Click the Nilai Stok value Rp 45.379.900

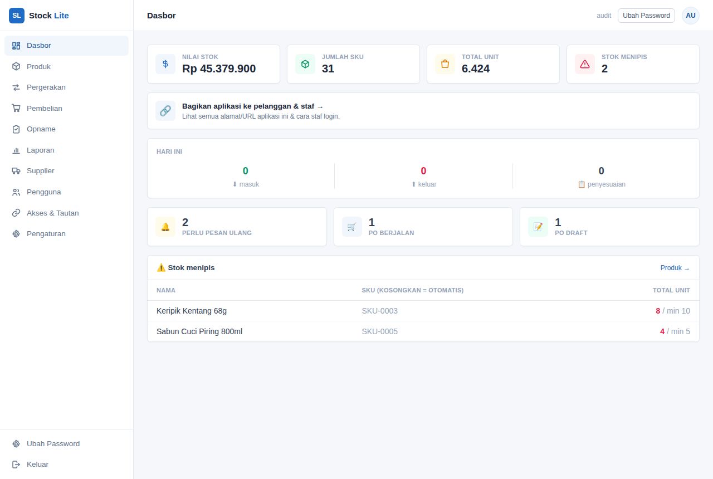(x=219, y=69)
